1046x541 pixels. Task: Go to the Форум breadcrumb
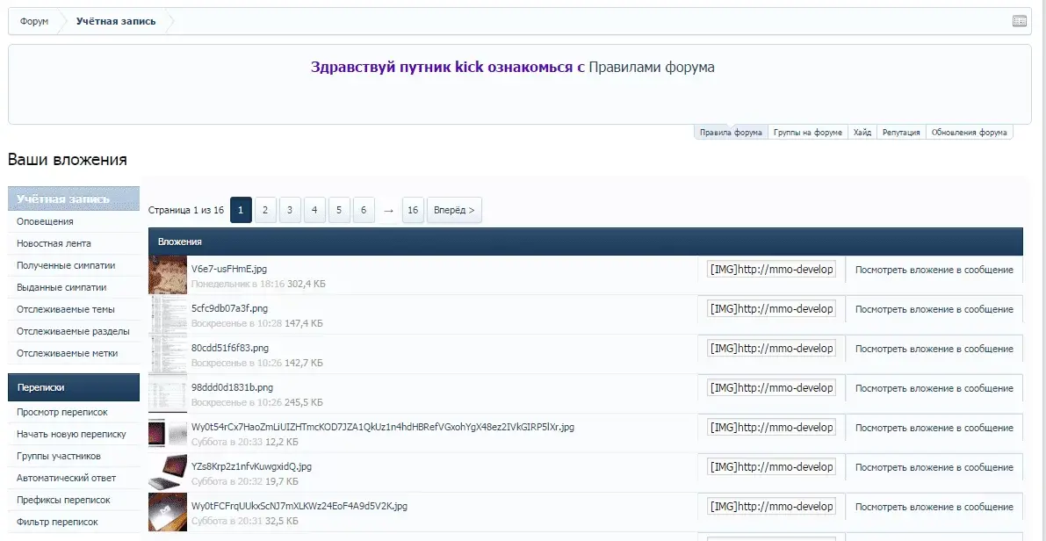click(34, 21)
